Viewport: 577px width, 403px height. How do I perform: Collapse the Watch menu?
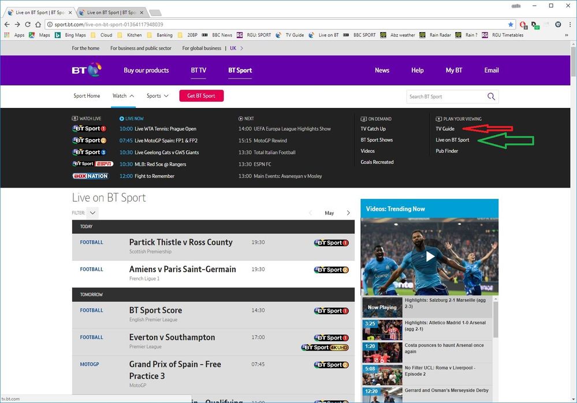123,96
